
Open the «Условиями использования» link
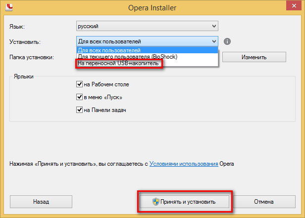(x=184, y=164)
